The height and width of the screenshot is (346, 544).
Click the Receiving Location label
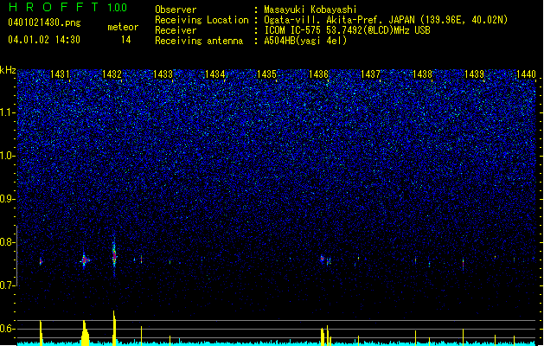tap(202, 20)
